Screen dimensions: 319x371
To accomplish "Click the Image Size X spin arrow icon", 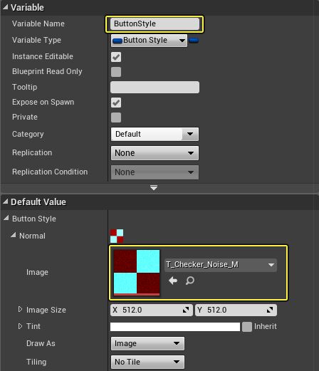I will click(x=186, y=310).
